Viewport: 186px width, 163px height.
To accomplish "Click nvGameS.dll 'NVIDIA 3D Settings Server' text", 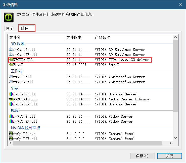I will pyautogui.click(x=120, y=50).
